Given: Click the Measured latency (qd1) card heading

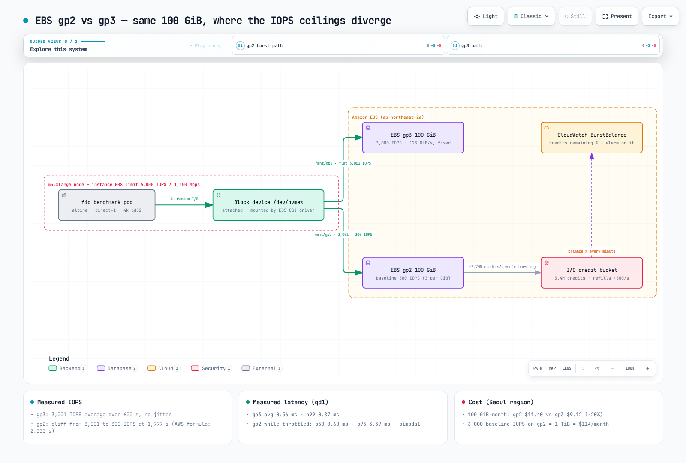Looking at the screenshot, I should [290, 402].
